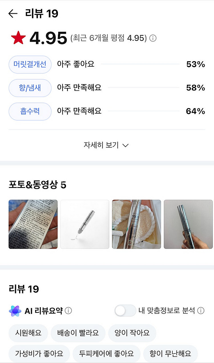Open photo of product on white background
Image resolution: width=214 pixels, height=363 pixels.
[x=85, y=224]
